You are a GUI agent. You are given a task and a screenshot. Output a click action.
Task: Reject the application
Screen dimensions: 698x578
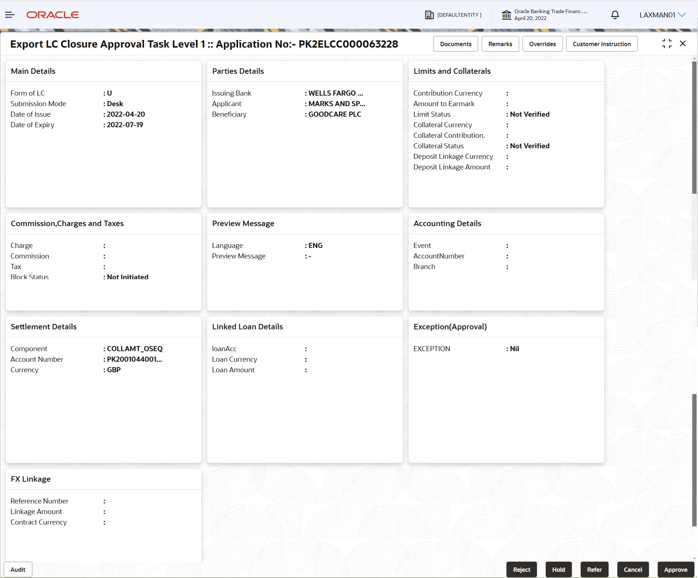click(521, 569)
